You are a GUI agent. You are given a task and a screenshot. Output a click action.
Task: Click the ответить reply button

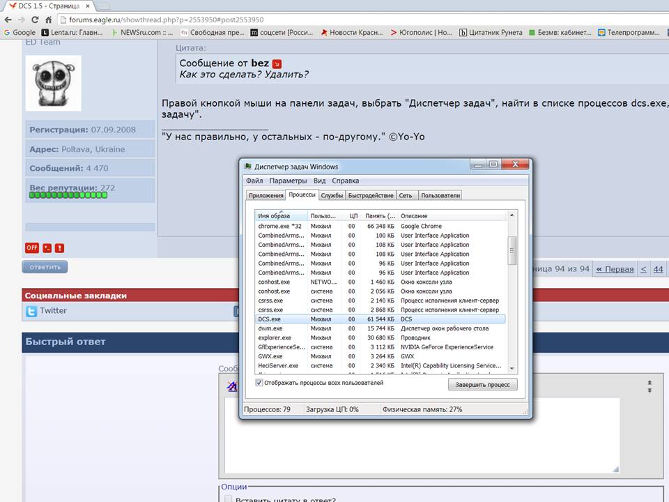pos(45,267)
